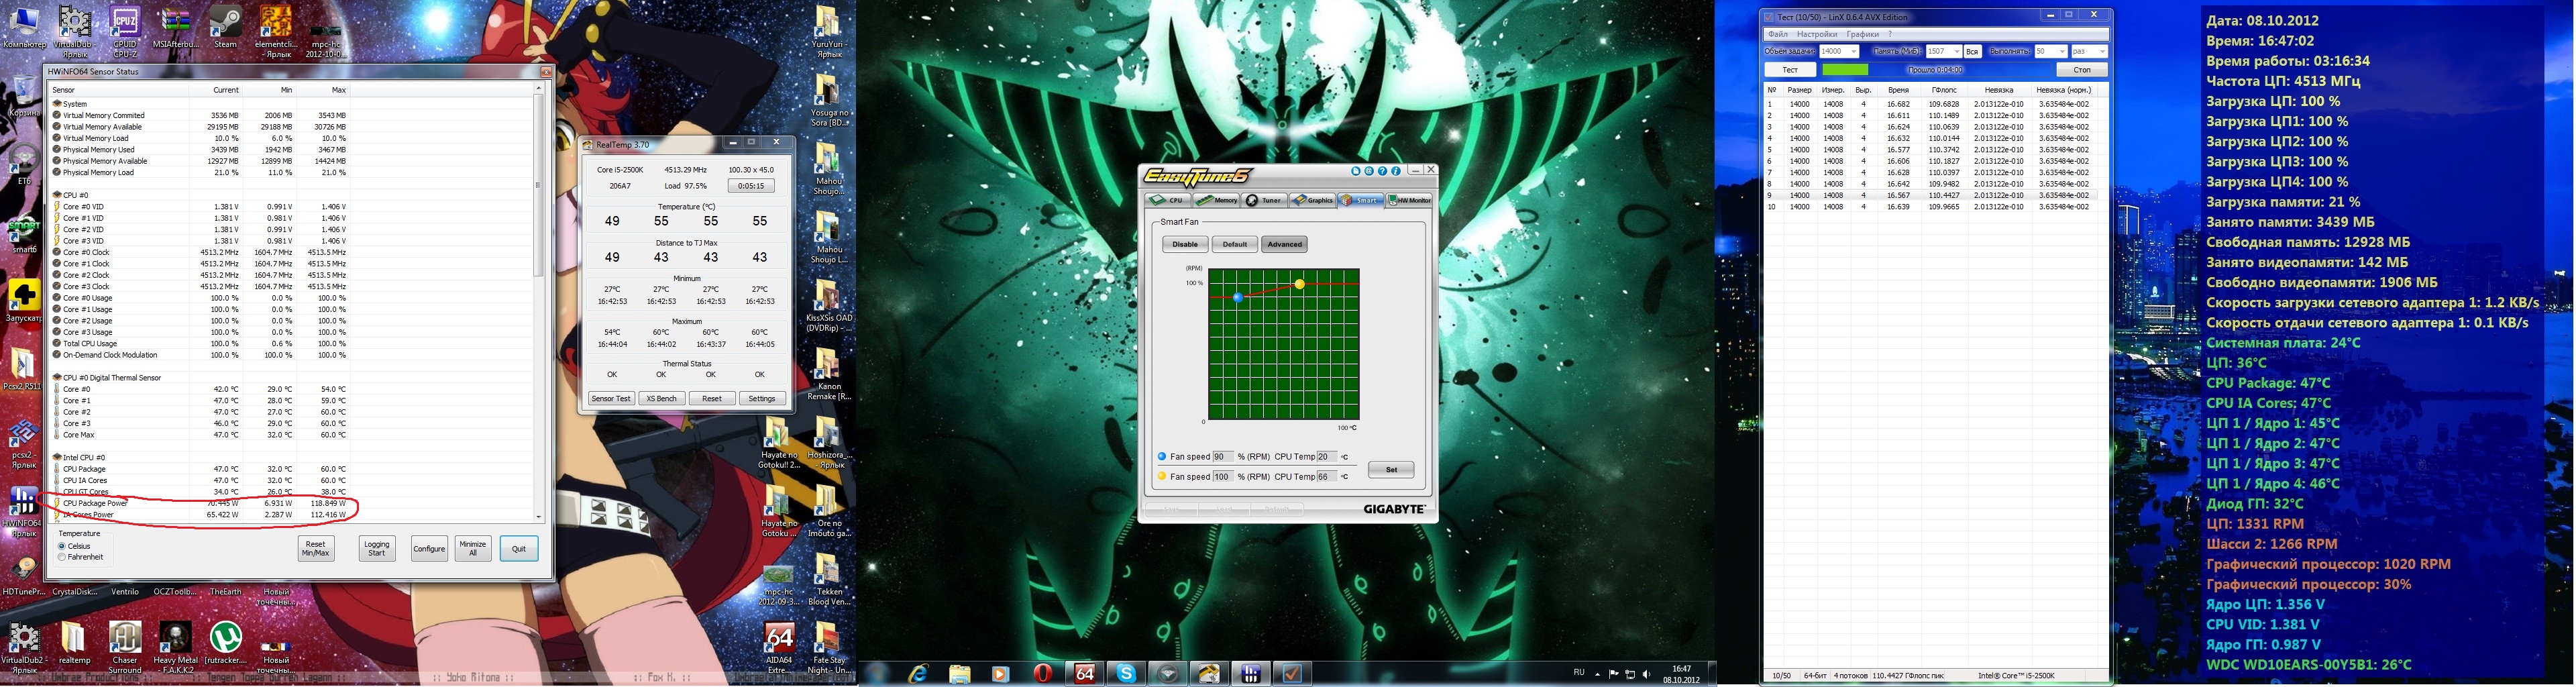
Task: Select the Celsius radio button
Action: point(62,546)
